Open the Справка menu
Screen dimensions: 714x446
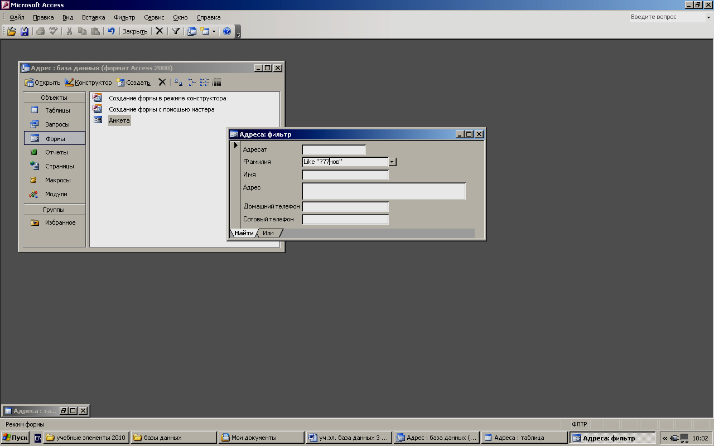209,17
